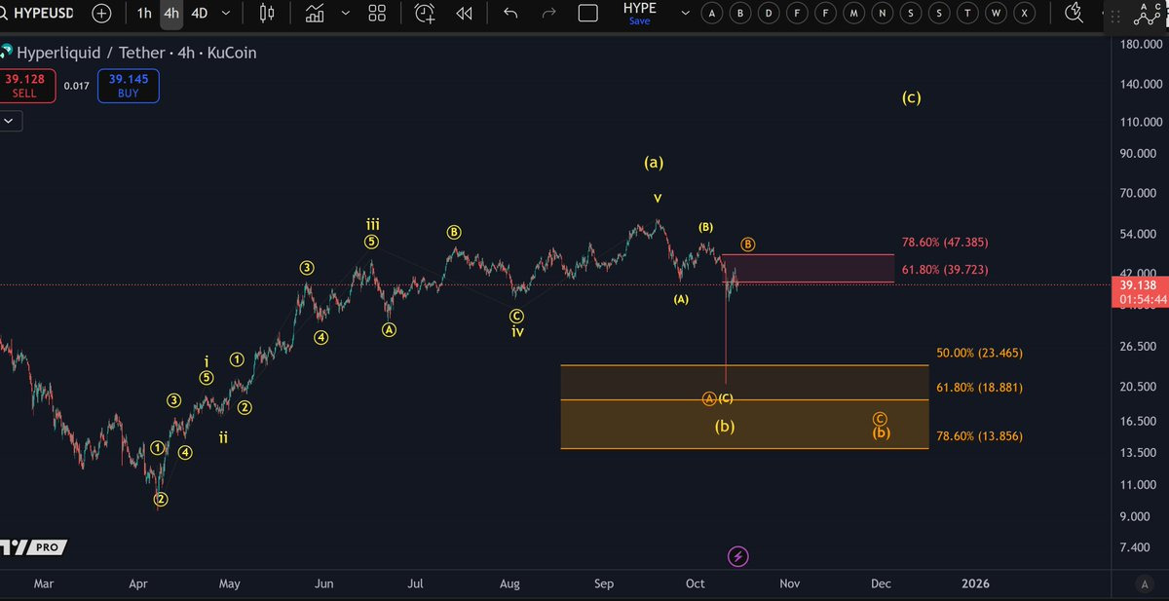1169x601 pixels.
Task: Click the BUY 39.145 button
Action: 128,86
